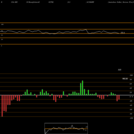Click "Australian Dollar / Korean Won" title text

[x=120, y=2]
